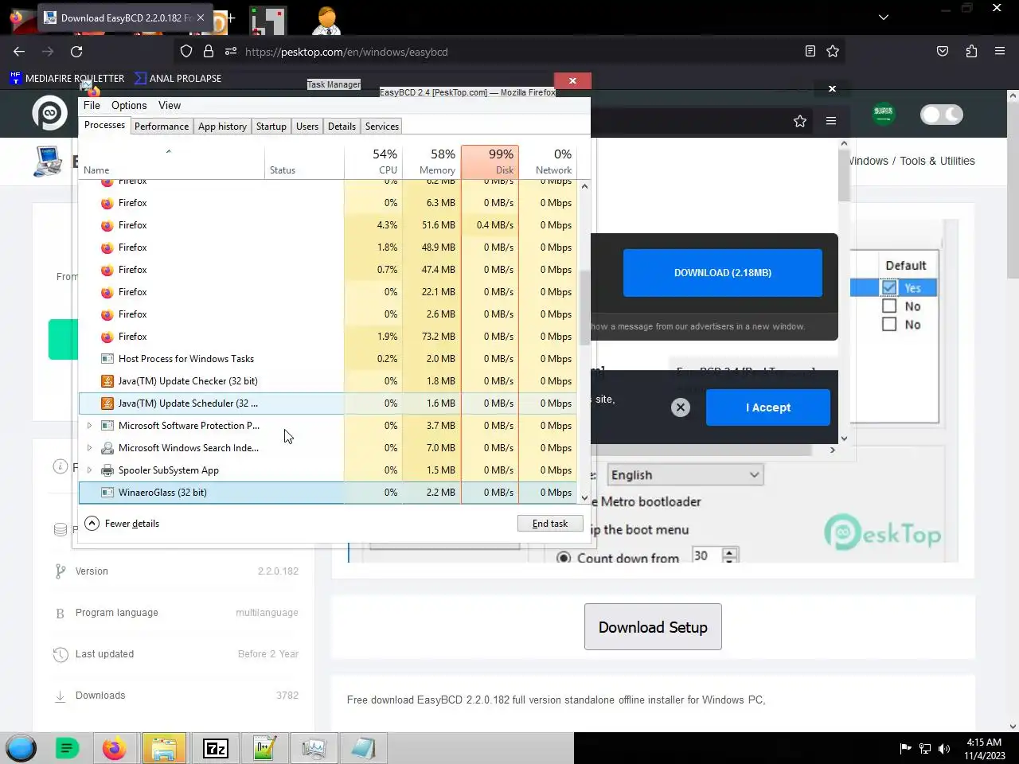Open the MEDIAFIRE ROULETTER bookmark
The width and height of the screenshot is (1019, 764).
[x=68, y=78]
